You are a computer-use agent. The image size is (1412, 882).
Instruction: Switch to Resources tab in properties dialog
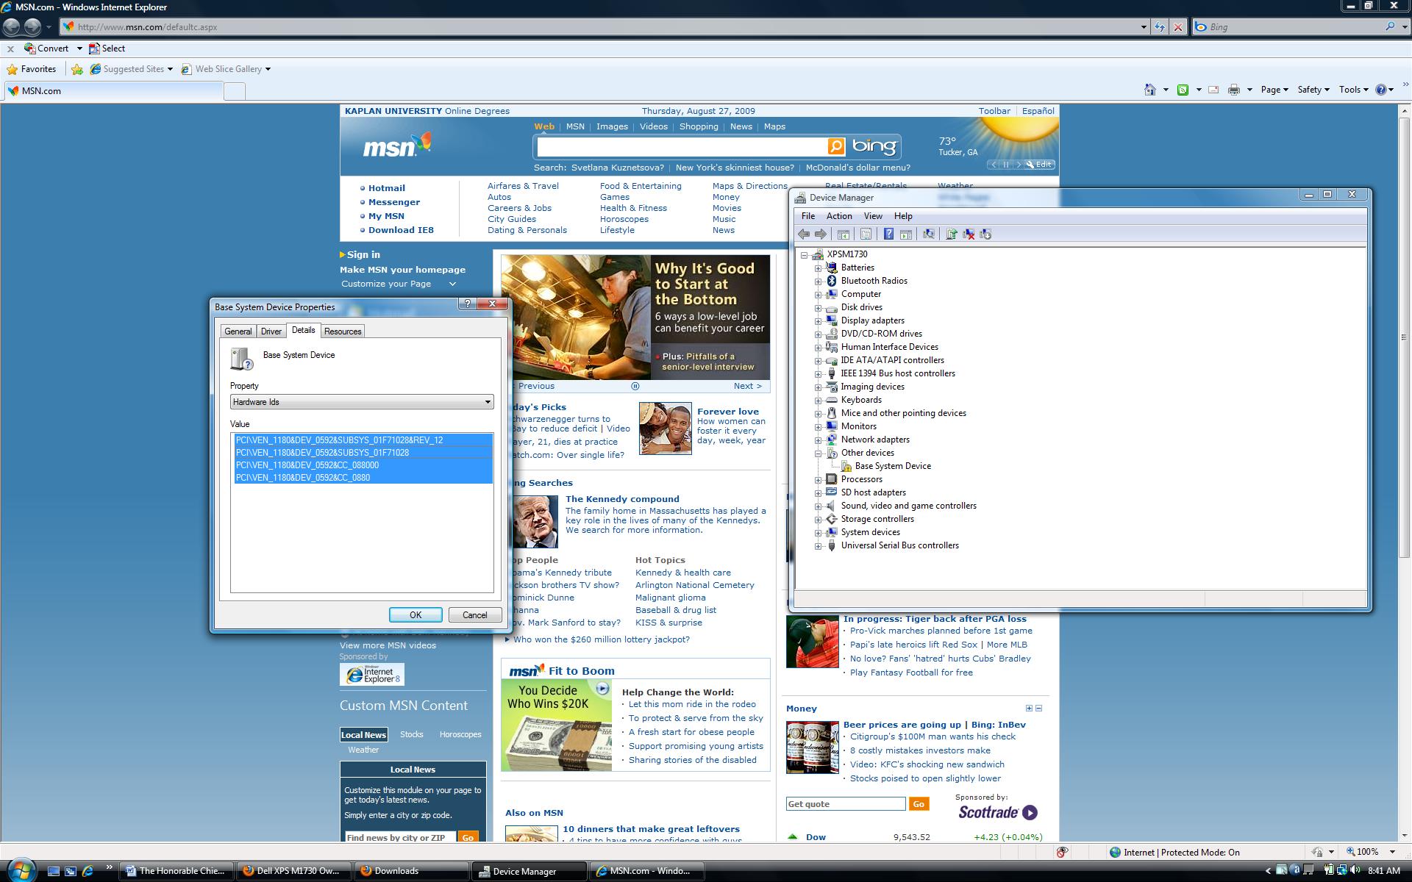(343, 331)
